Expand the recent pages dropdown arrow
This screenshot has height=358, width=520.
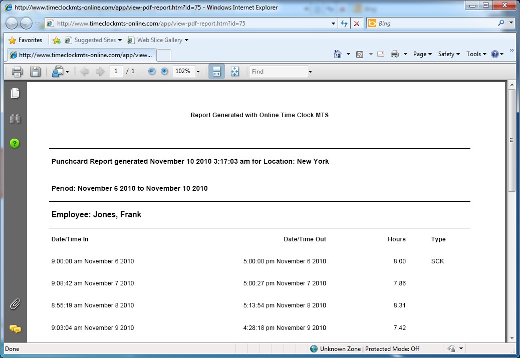(x=37, y=24)
